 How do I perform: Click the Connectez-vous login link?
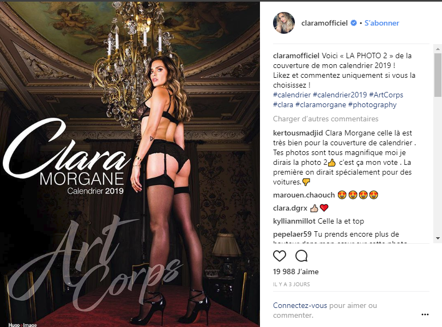click(300, 305)
